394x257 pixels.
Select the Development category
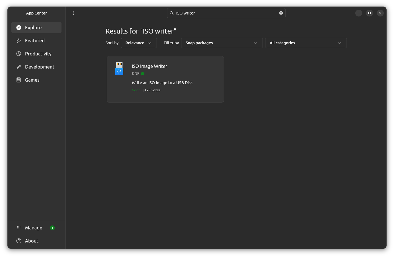point(36,67)
